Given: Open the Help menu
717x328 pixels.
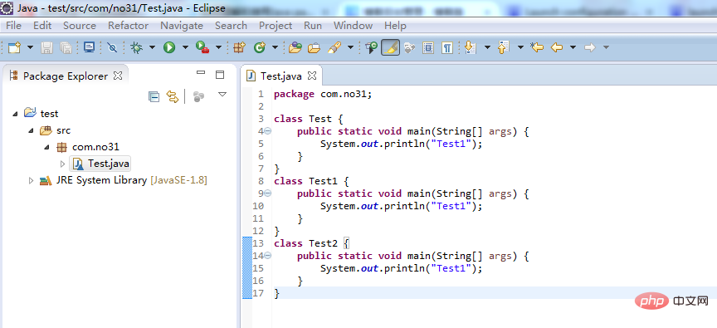Looking at the screenshot, I should pos(395,26).
